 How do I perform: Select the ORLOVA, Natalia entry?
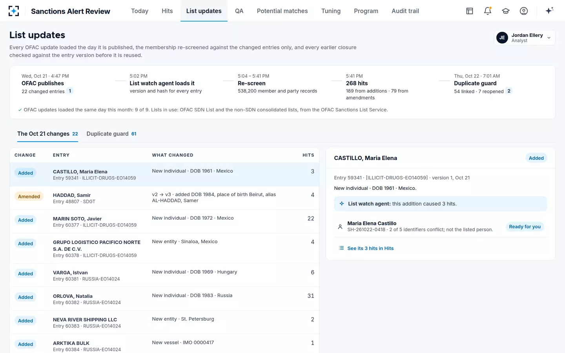164,299
